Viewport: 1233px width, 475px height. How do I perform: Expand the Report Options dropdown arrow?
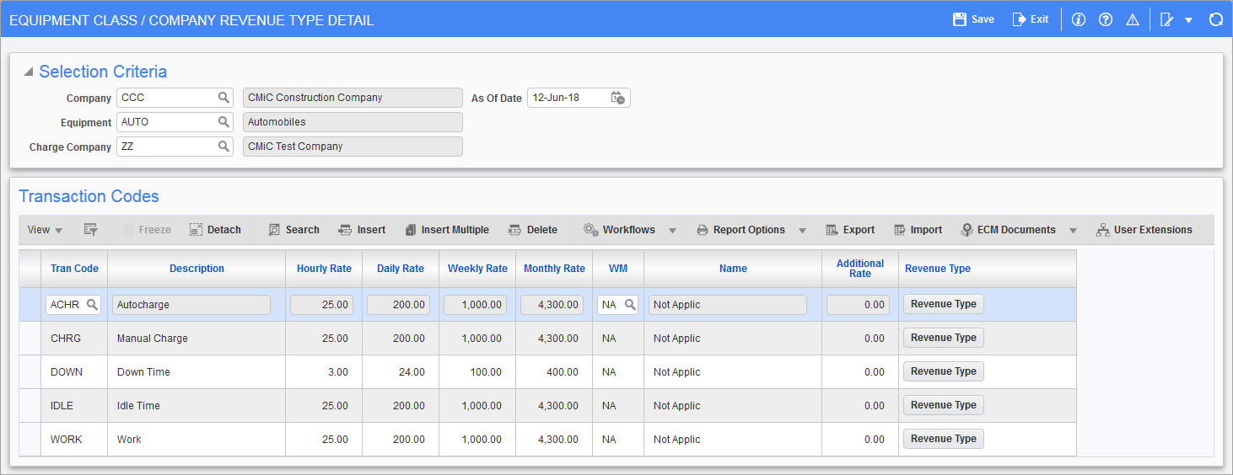(802, 231)
